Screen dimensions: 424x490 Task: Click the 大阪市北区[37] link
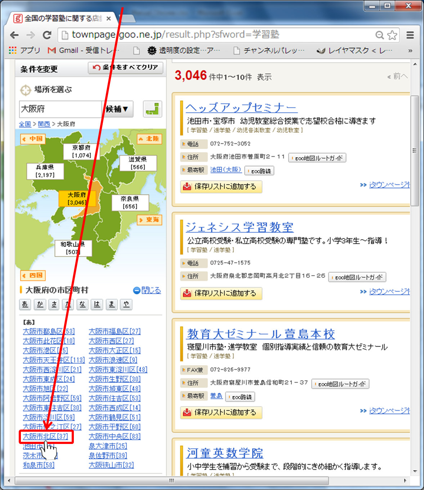[x=45, y=436]
